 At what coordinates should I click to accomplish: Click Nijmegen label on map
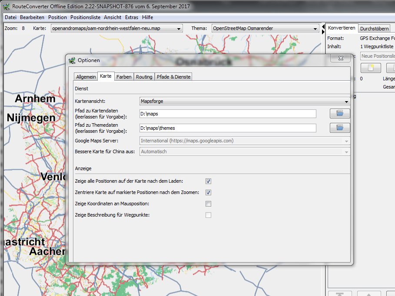pos(31,118)
